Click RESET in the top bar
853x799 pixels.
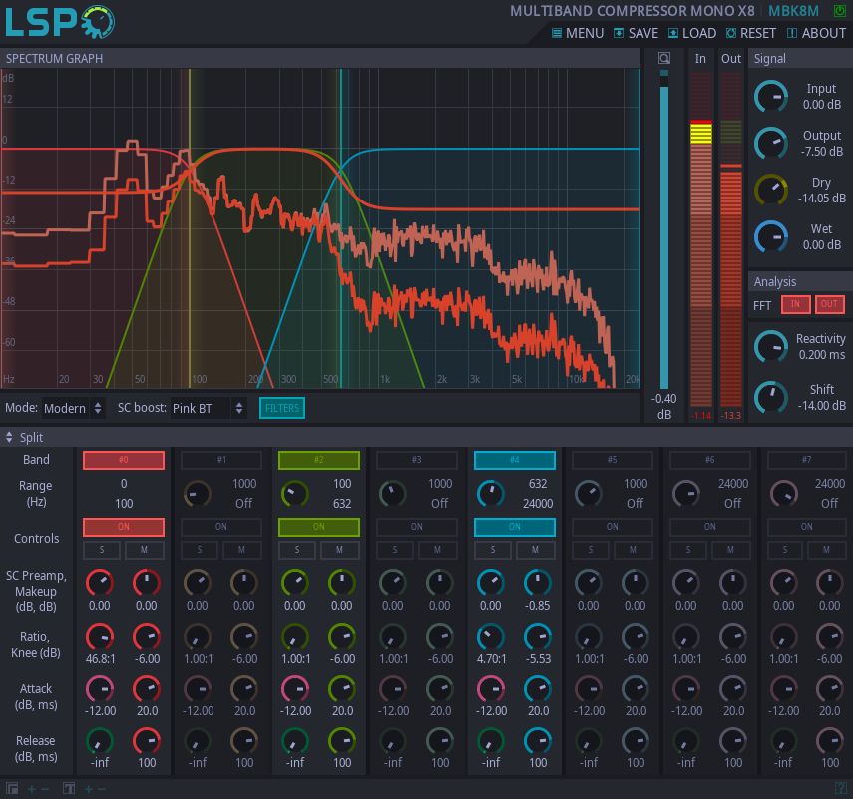pyautogui.click(x=750, y=33)
